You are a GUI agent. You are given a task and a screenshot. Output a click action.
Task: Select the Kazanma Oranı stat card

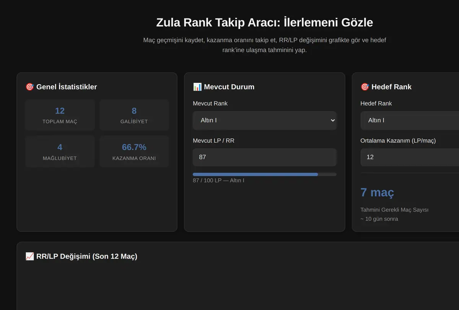(x=134, y=151)
